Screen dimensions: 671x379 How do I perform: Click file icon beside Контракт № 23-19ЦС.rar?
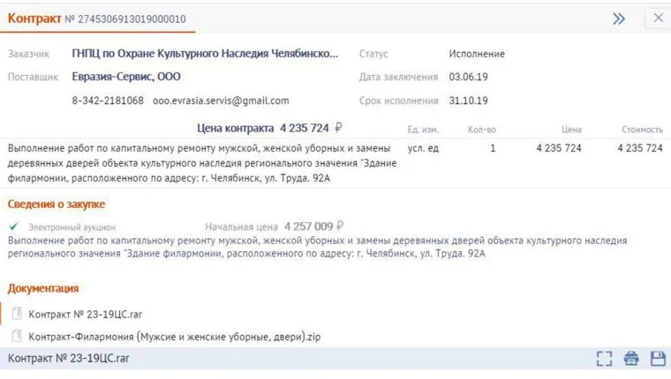point(17,314)
